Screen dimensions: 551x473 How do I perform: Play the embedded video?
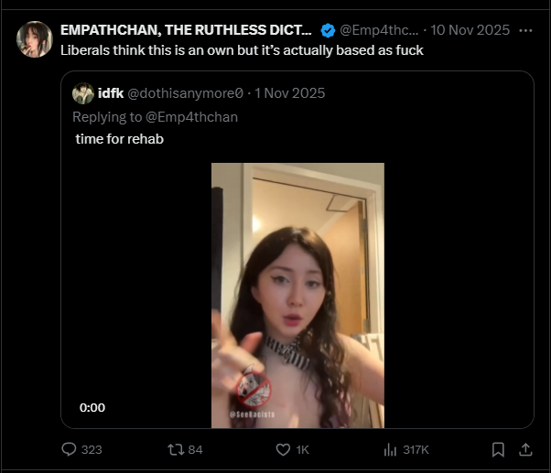[297, 296]
